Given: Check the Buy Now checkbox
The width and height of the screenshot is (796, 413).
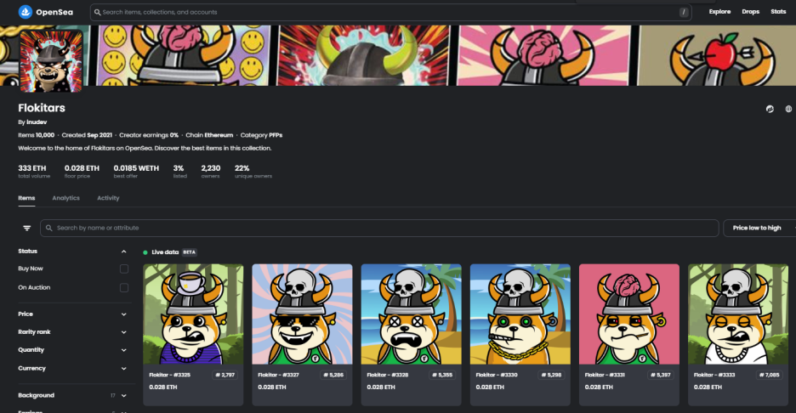Looking at the screenshot, I should coord(124,269).
